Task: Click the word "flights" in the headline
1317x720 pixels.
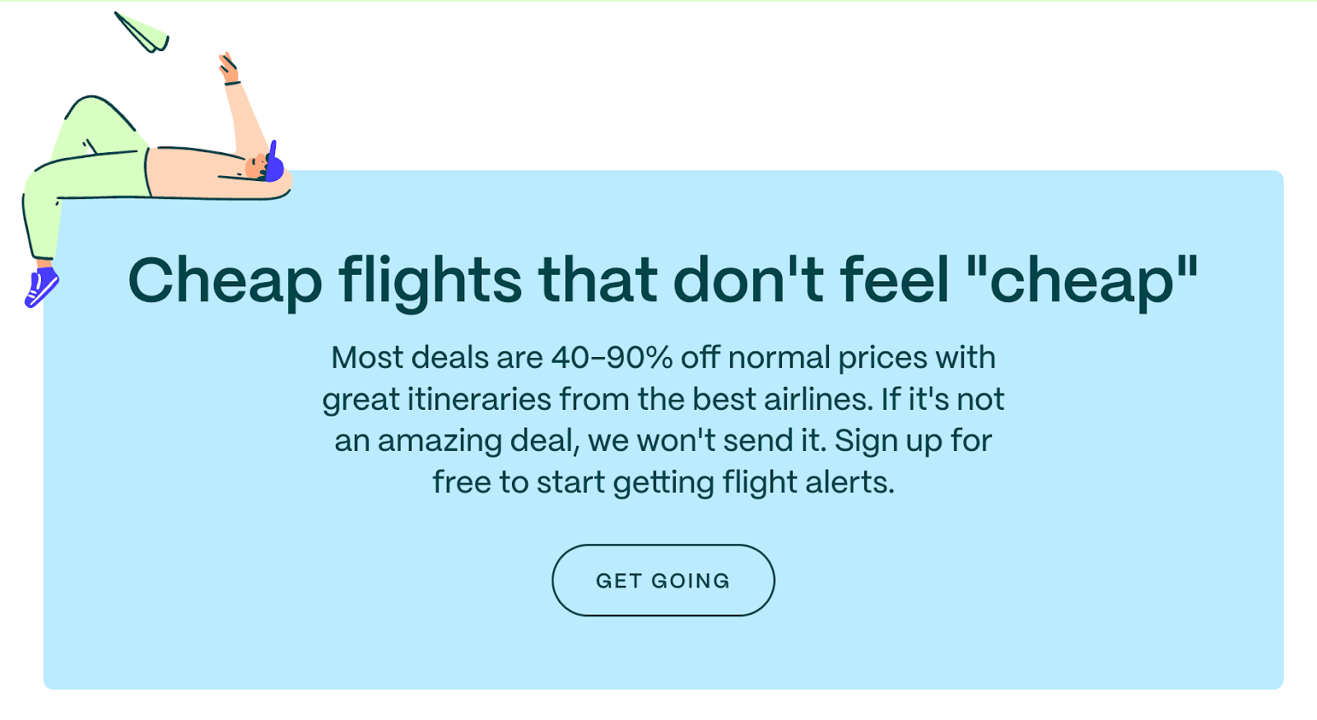Action: pos(430,281)
